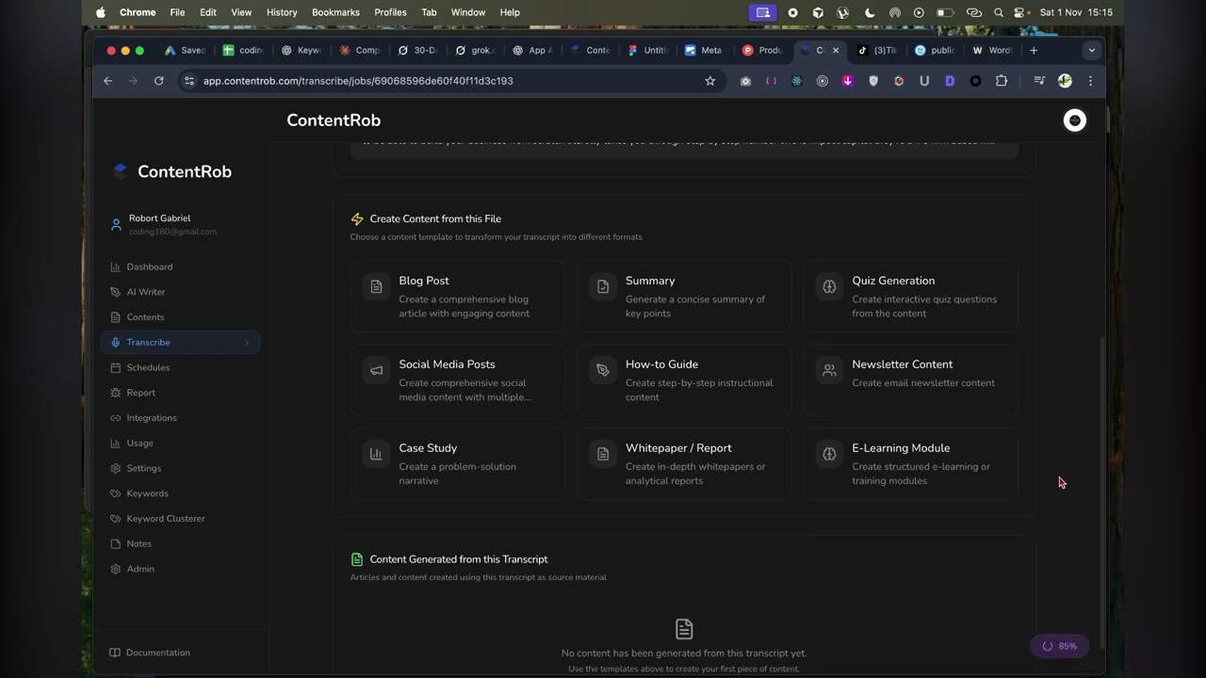The image size is (1206, 678).
Task: Click the Case Study bar chart icon
Action: (376, 455)
